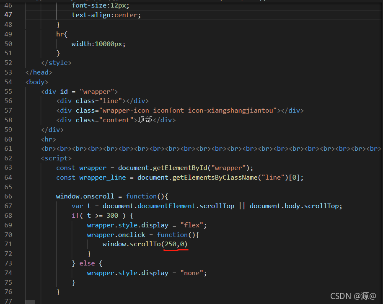Click the 'var' keyword on line 67
This screenshot has height=304, width=383.
pos(78,206)
